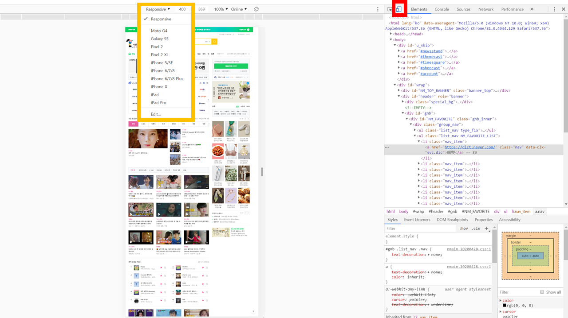This screenshot has height=318, width=568.
Task: Add new style rule plus icon
Action: click(486, 229)
